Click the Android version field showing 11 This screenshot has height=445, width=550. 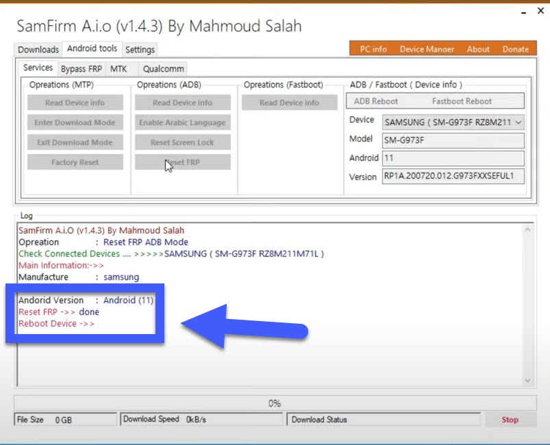453,158
